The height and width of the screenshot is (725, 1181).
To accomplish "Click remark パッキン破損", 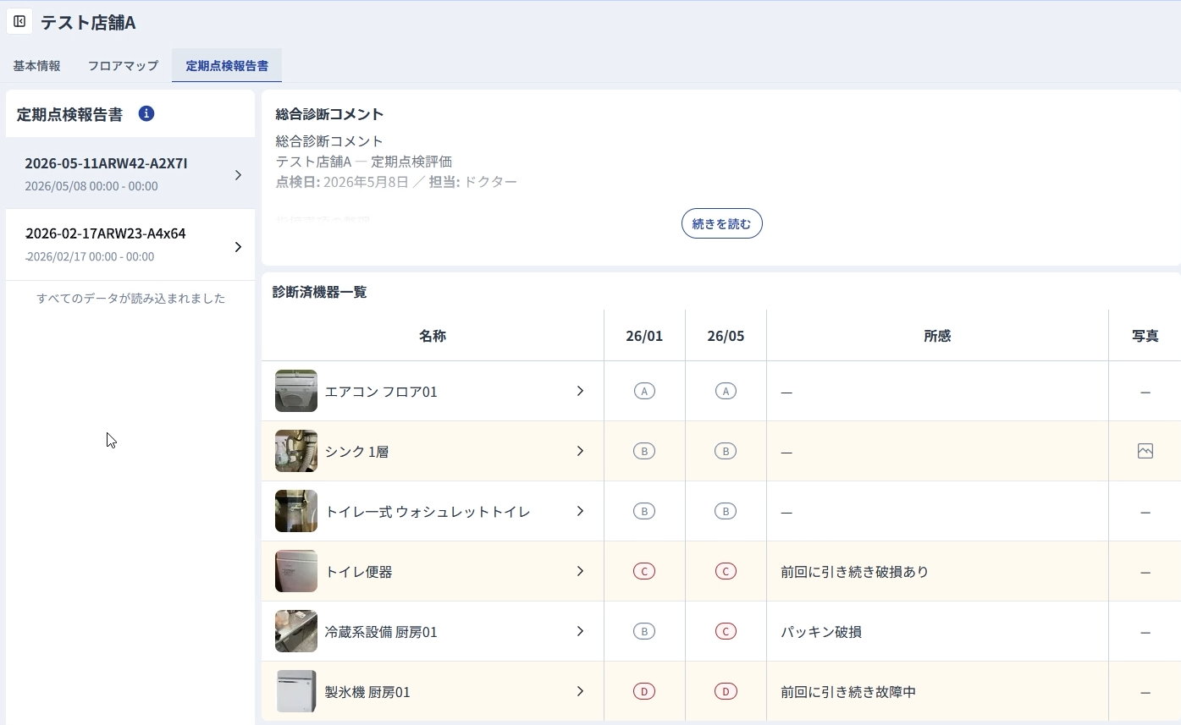I will click(x=821, y=632).
